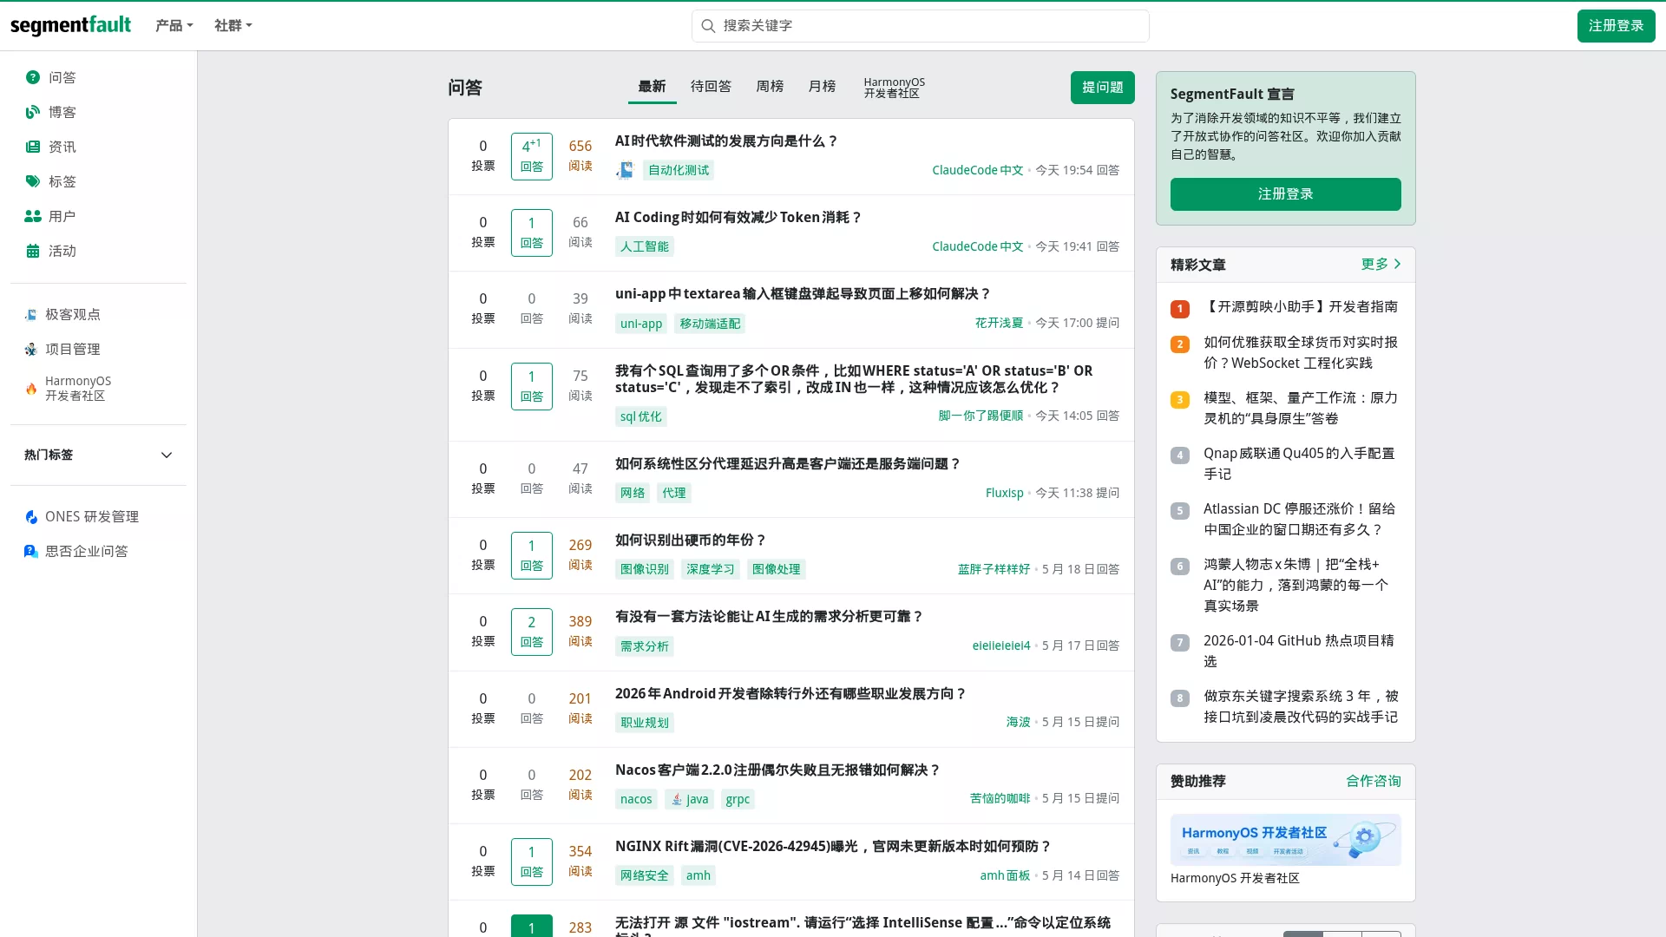Click the search magnifier icon
The width and height of the screenshot is (1666, 937).
[x=708, y=26]
